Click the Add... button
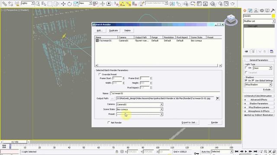This screenshot has width=277, height=155. click(100, 31)
